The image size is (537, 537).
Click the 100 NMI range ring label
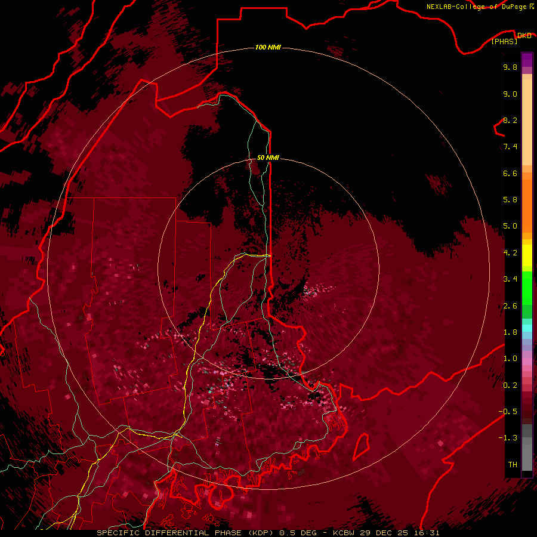click(x=268, y=47)
